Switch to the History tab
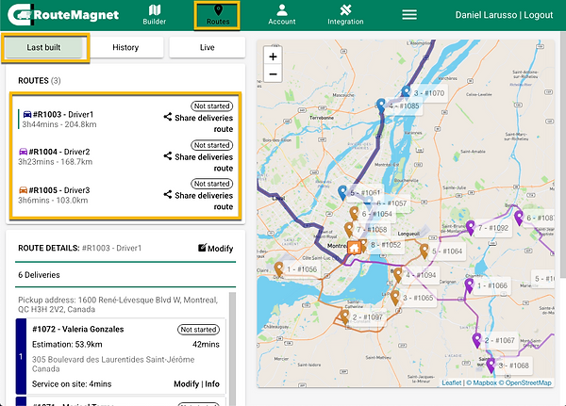This screenshot has height=406, width=566. [125, 47]
